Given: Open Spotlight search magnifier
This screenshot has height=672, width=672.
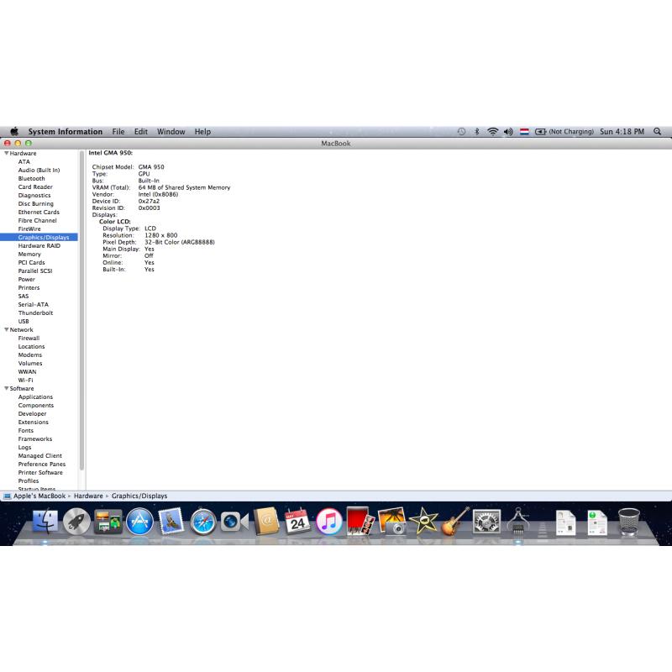Looking at the screenshot, I should tap(658, 132).
